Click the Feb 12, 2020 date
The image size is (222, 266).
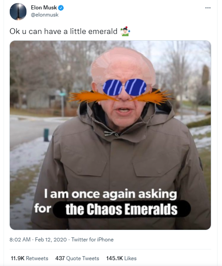[x=51, y=240]
